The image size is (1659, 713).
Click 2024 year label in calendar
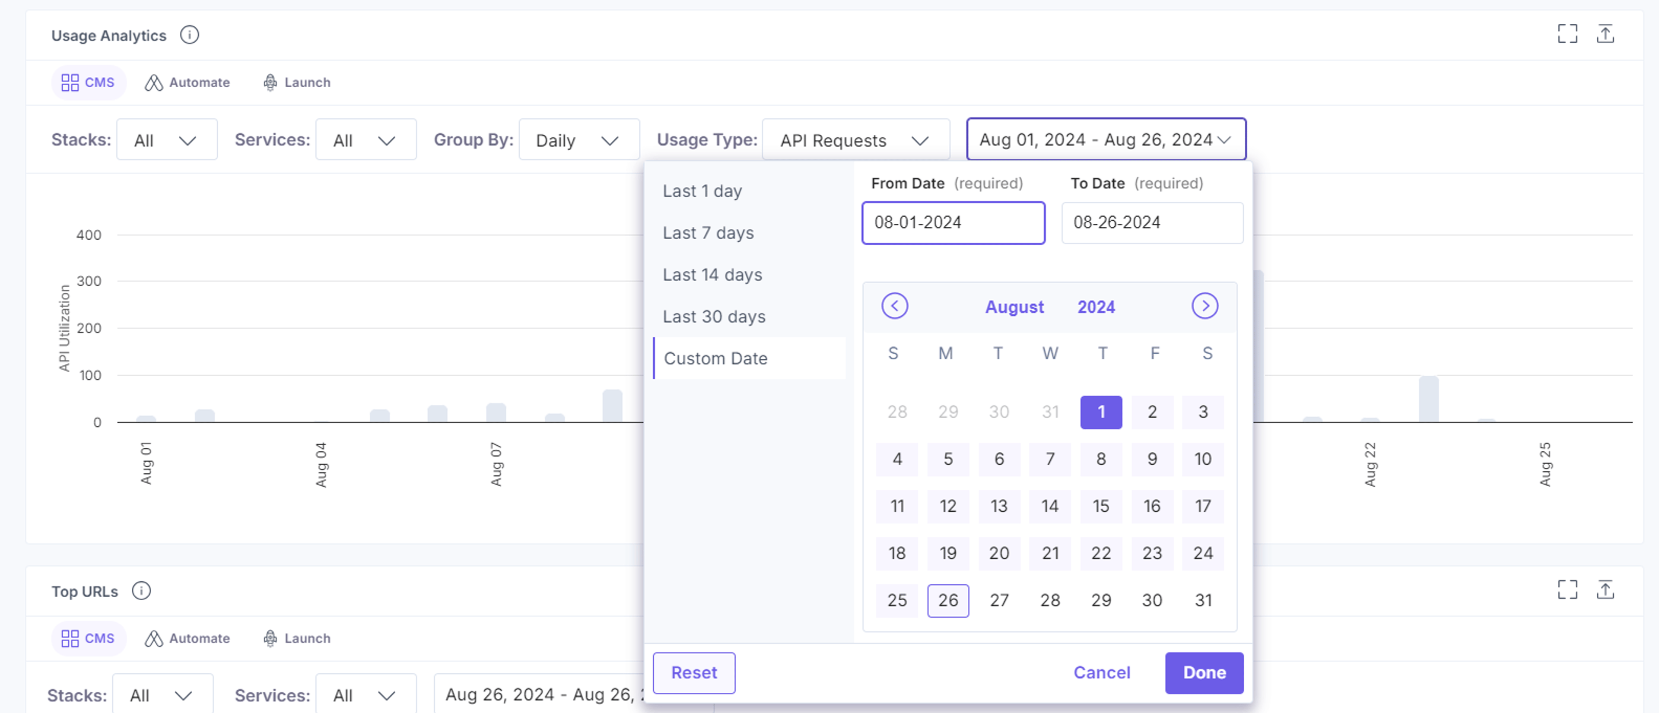(1096, 307)
